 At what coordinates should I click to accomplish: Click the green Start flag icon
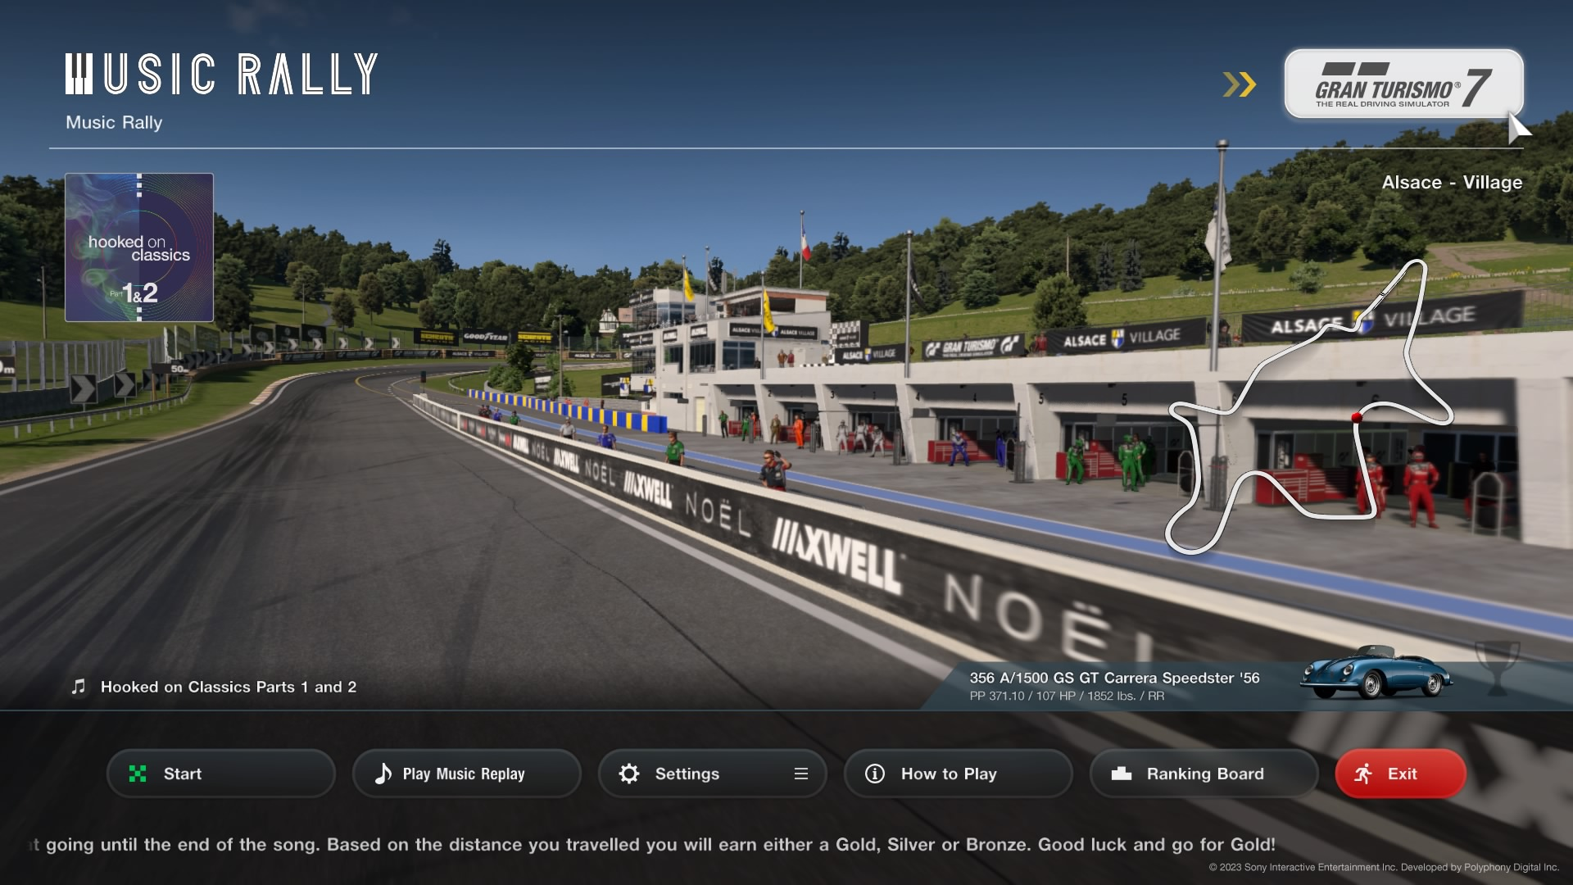click(x=138, y=774)
